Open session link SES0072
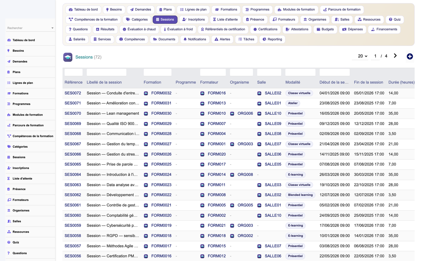The width and height of the screenshot is (422, 261). [x=73, y=93]
